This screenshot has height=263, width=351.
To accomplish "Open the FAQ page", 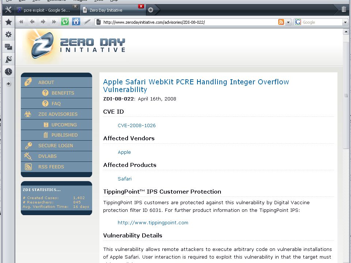I will click(56, 103).
